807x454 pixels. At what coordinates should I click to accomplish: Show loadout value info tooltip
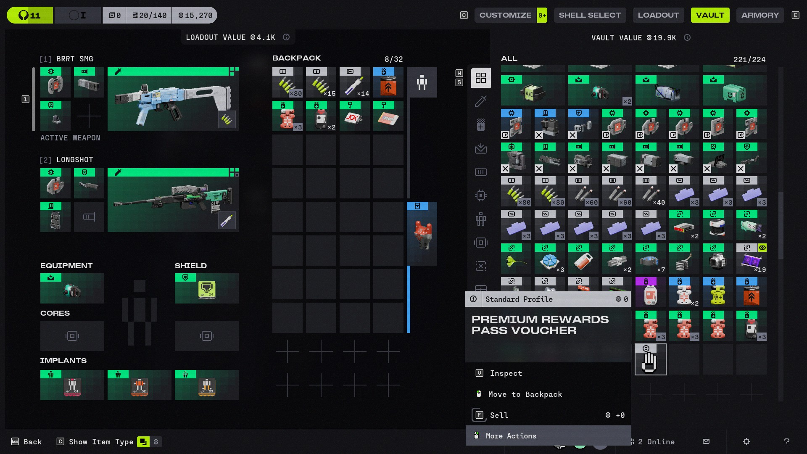(x=286, y=37)
